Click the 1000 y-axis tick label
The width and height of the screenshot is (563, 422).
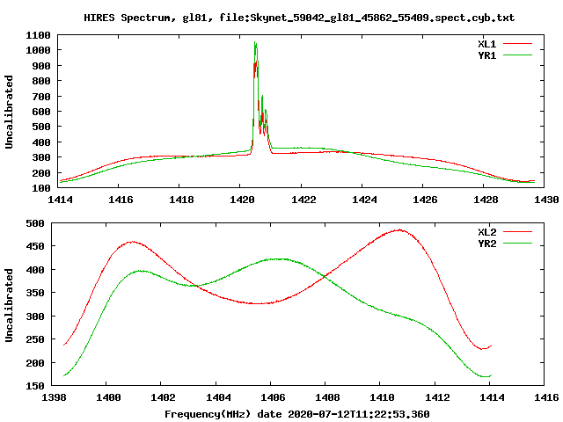38,50
